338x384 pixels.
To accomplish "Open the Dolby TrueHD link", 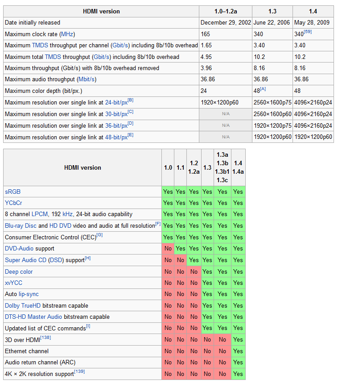I will (23, 305).
